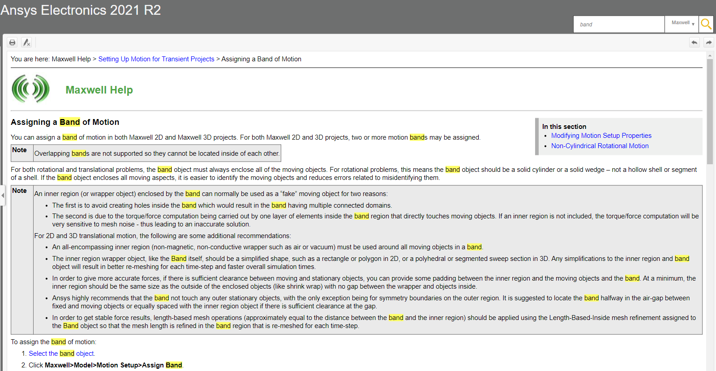716x371 pixels.
Task: Expand the left navigation pane handle
Action: pos(2,196)
